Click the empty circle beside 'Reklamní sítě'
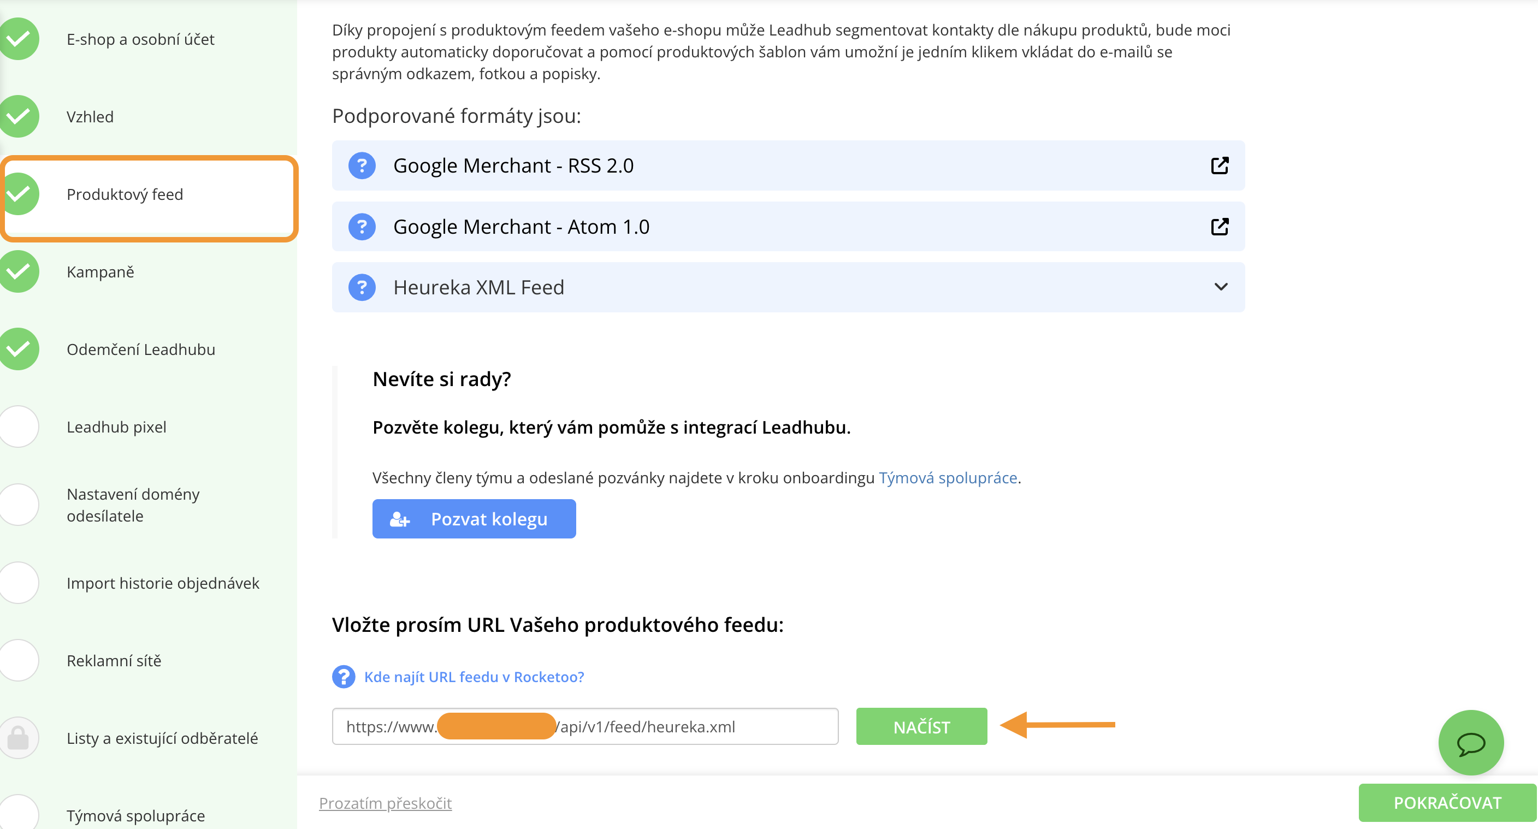Viewport: 1538px width, 829px height. [x=19, y=660]
